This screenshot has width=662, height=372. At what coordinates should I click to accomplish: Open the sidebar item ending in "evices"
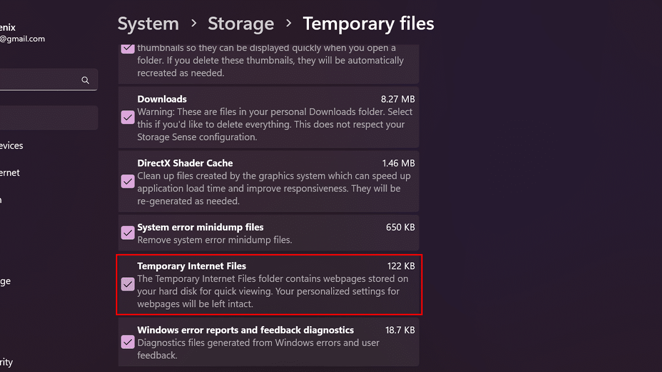pos(11,145)
